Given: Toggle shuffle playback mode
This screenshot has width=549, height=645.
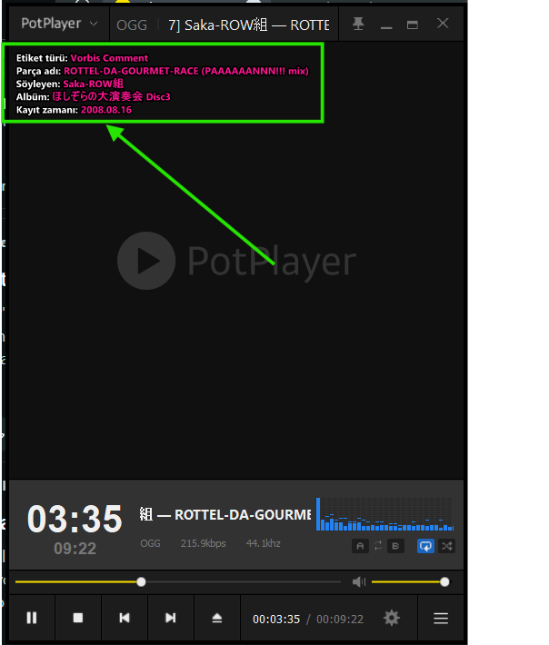Looking at the screenshot, I should coord(447,546).
